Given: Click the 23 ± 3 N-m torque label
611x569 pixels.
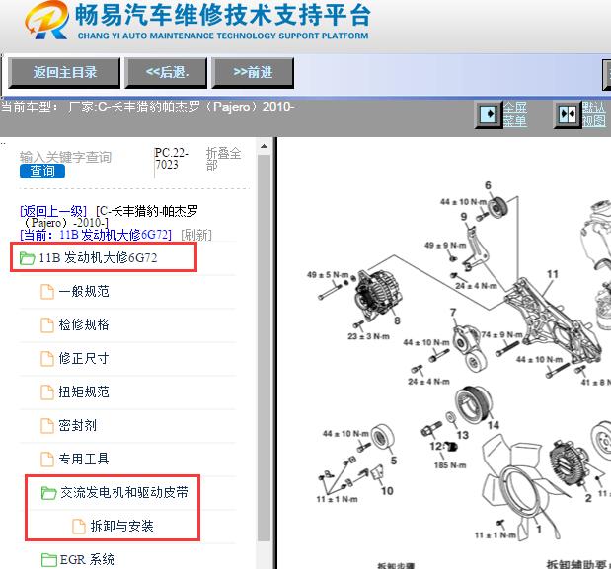Looking at the screenshot, I should (368, 336).
